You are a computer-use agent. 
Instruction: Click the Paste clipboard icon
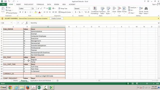[3, 9]
